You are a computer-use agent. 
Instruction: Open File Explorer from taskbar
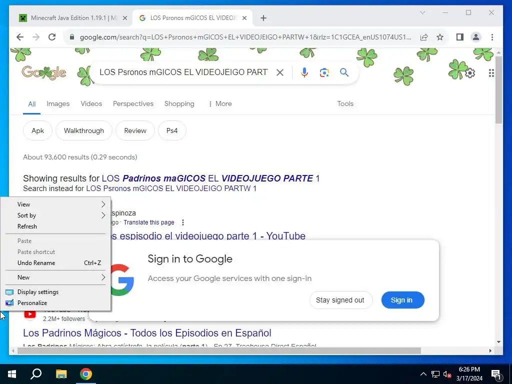click(x=61, y=374)
